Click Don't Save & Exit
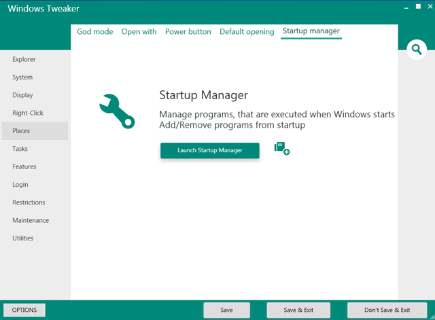Image resolution: width=435 pixels, height=320 pixels. point(387,310)
